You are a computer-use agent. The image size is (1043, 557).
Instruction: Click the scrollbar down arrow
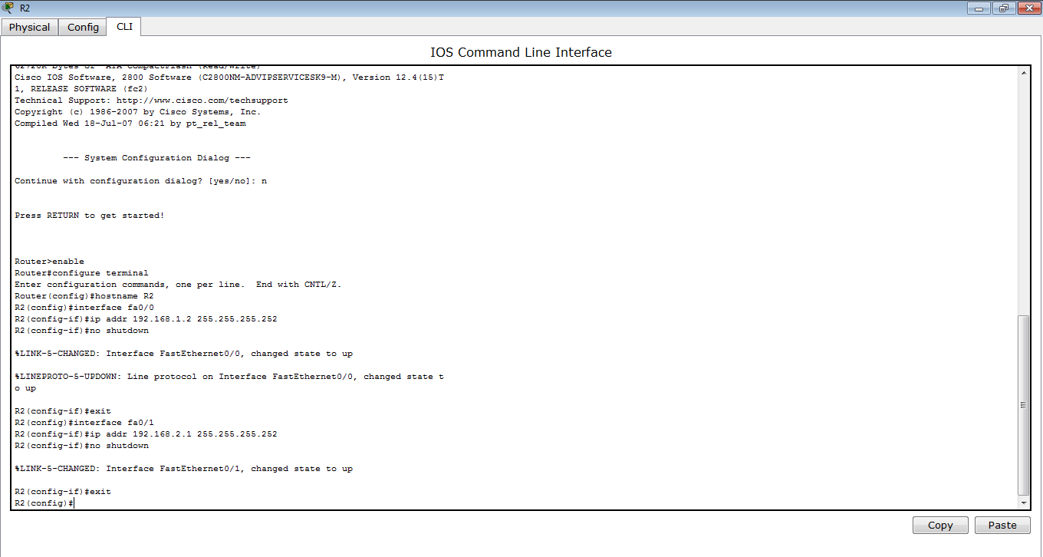click(x=1024, y=503)
